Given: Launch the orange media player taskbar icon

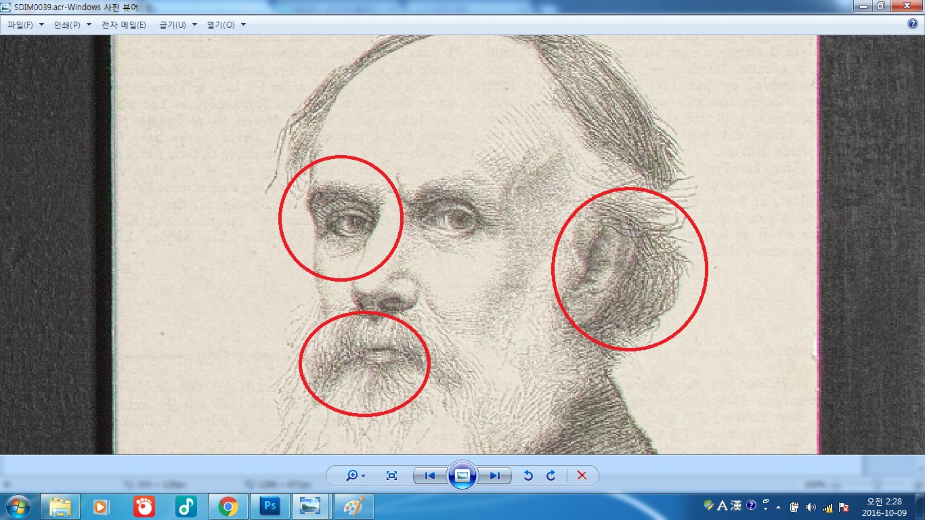Looking at the screenshot, I should [x=101, y=506].
